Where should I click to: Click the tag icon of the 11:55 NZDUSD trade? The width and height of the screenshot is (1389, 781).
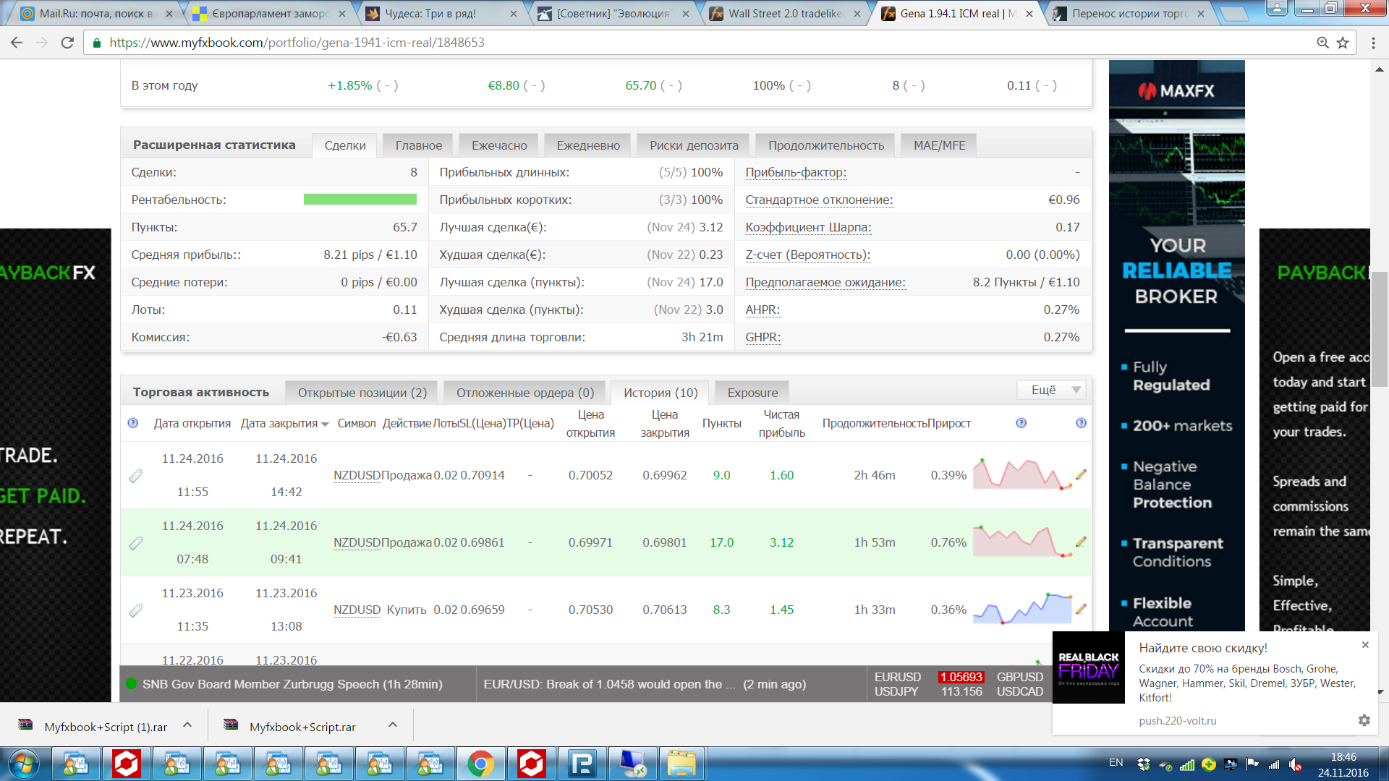(x=135, y=476)
